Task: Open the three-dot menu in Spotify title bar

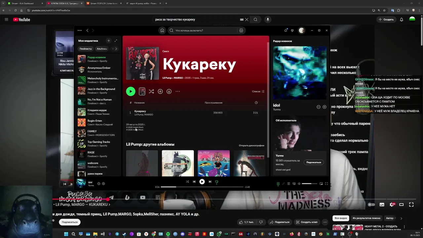Action: point(80,30)
